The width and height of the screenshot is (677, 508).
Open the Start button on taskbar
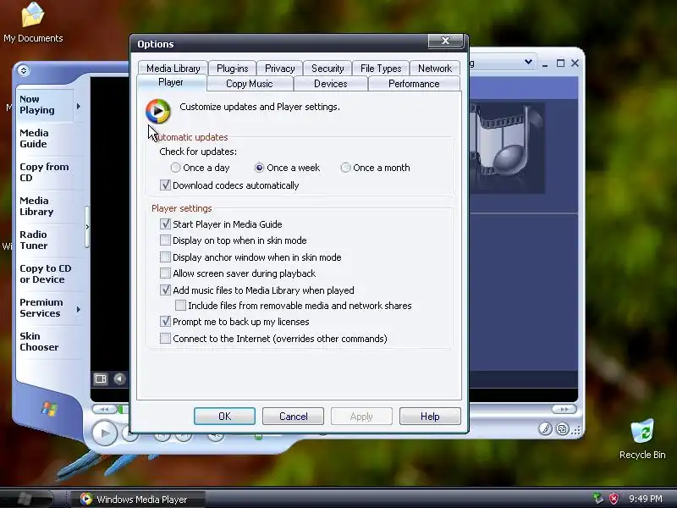coord(26,499)
